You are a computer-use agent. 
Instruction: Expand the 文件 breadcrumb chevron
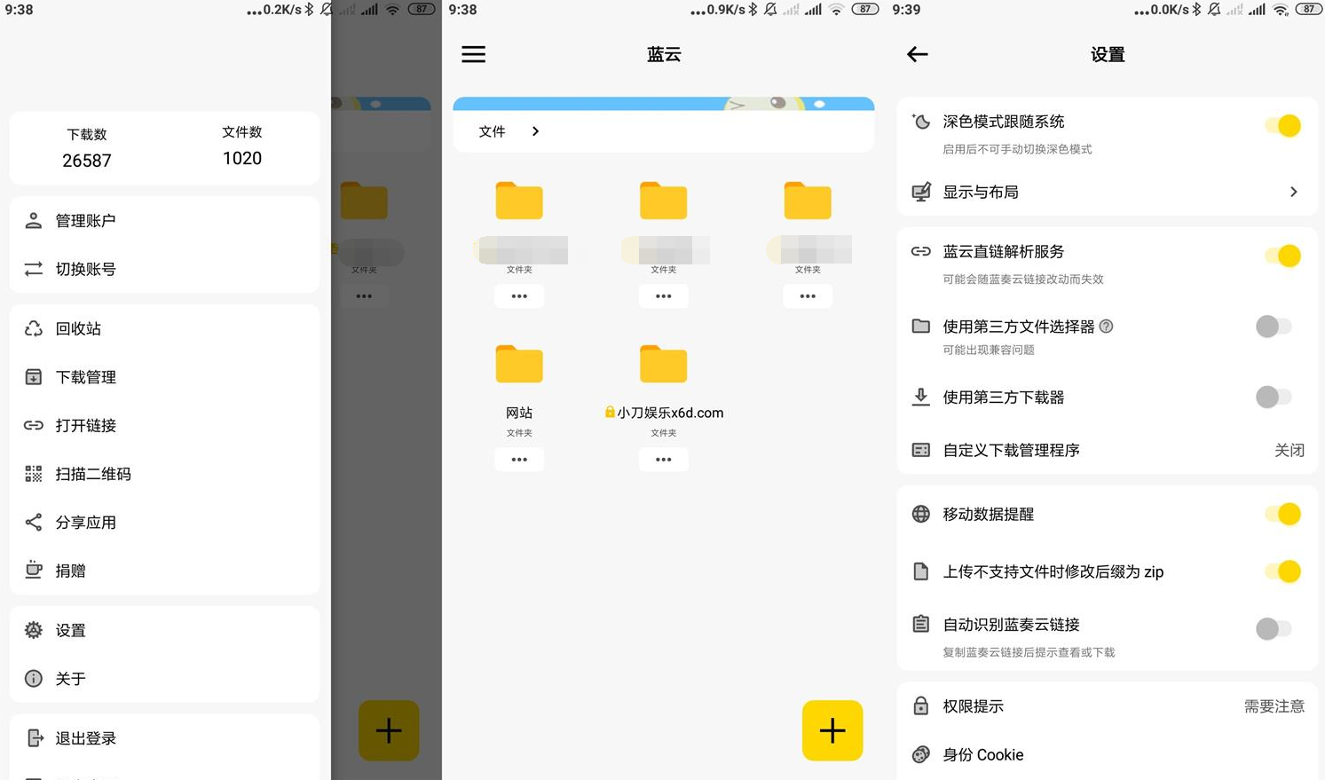(x=535, y=131)
